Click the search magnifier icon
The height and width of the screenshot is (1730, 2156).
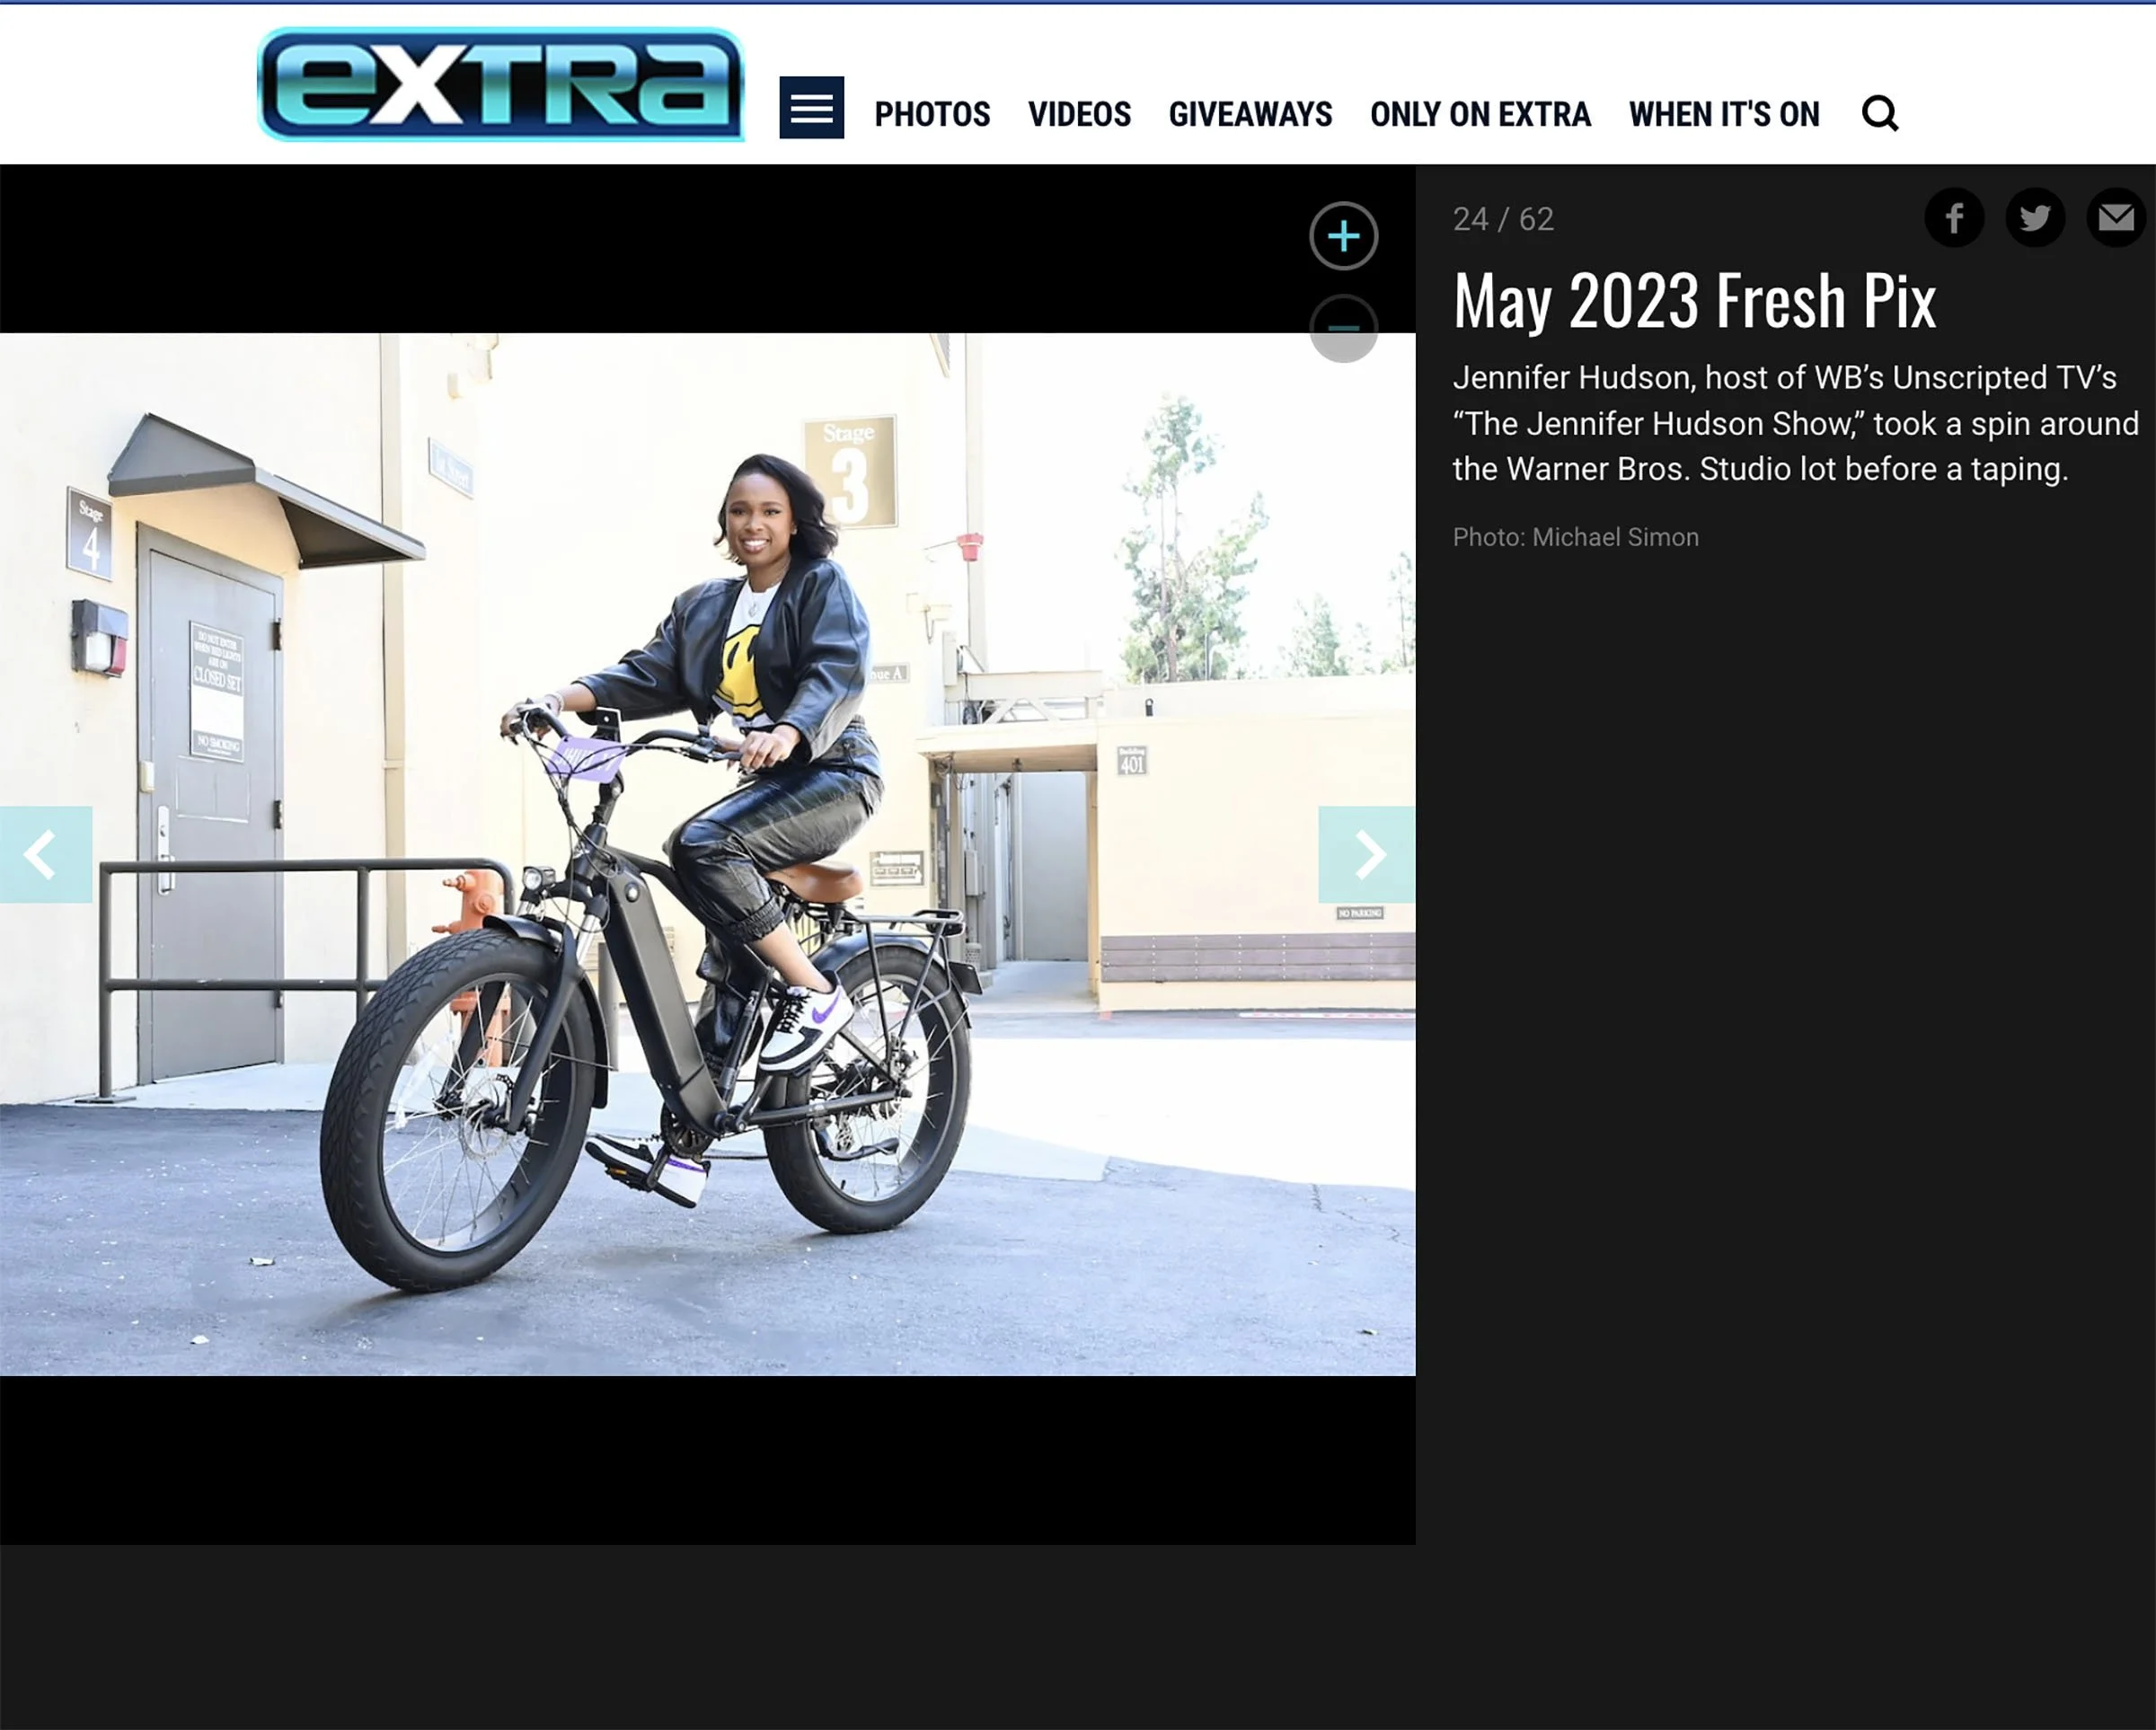[1880, 113]
